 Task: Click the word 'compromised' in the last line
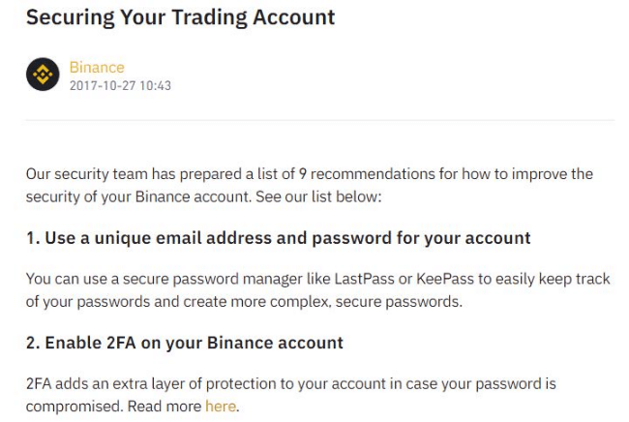[73, 407]
